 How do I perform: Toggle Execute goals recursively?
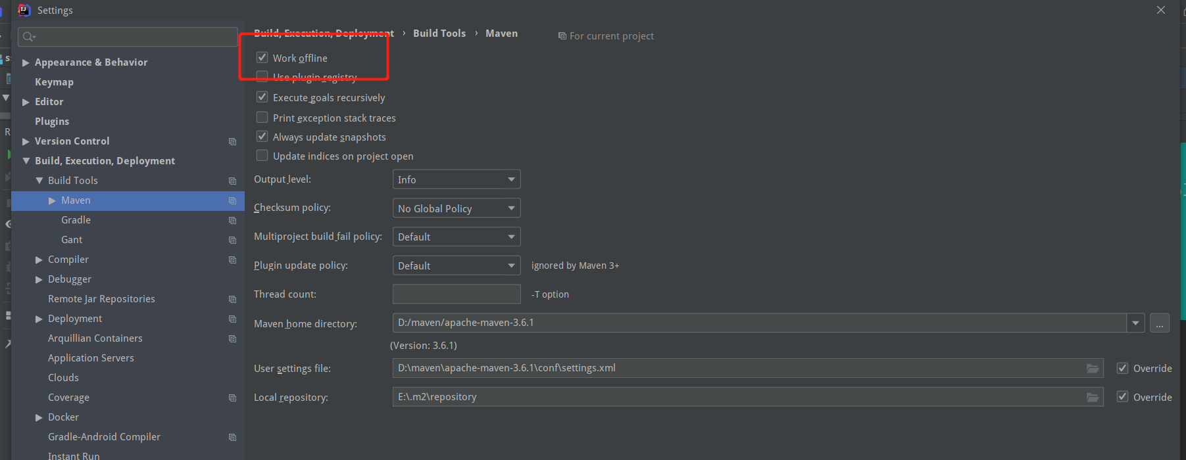click(x=262, y=97)
